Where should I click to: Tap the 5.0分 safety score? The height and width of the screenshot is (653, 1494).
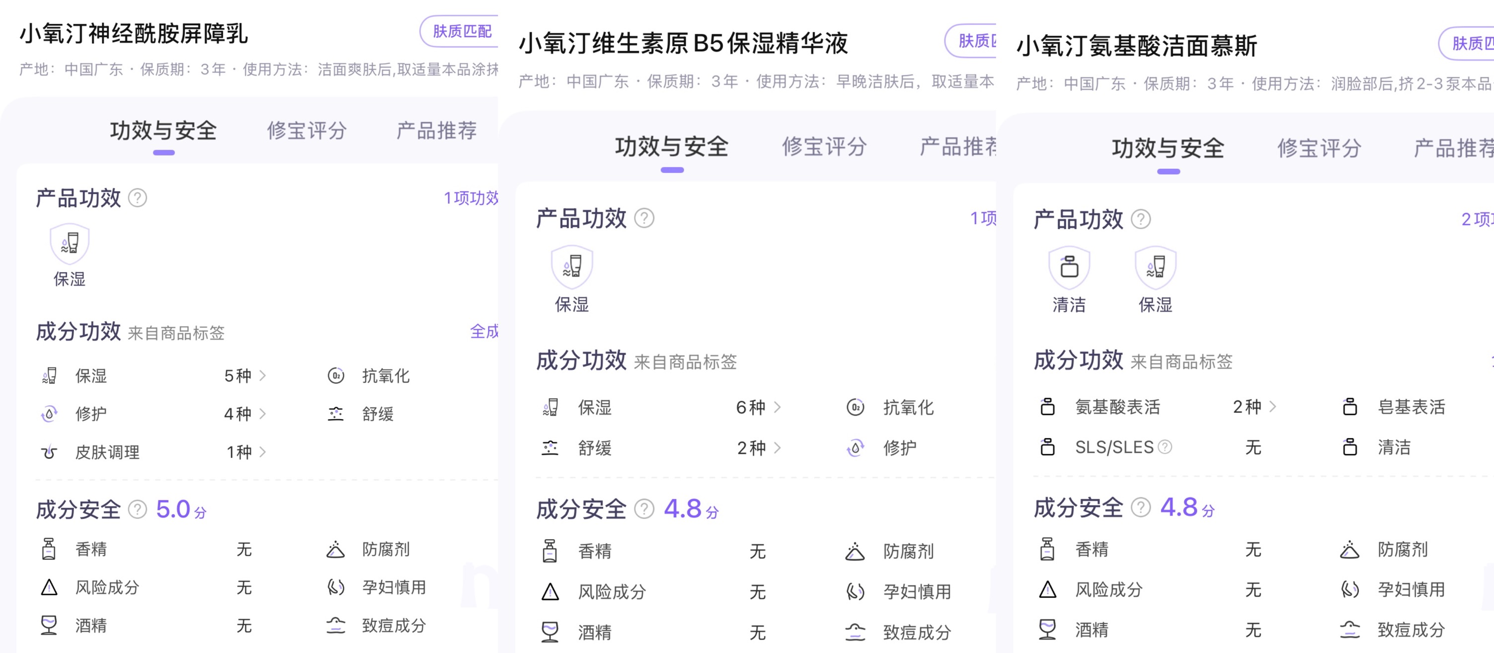click(181, 510)
